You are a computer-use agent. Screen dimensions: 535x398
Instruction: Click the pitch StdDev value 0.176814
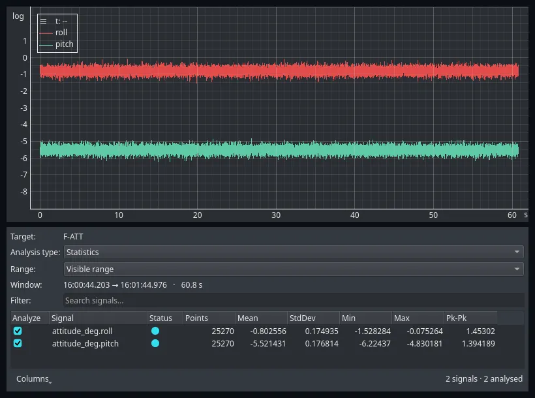pos(322,344)
